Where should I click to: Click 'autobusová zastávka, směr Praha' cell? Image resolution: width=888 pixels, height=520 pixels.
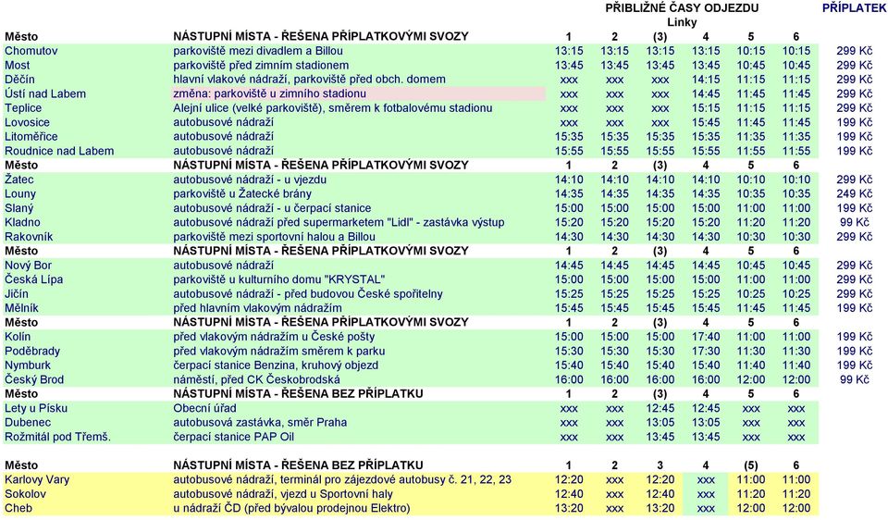(x=260, y=423)
